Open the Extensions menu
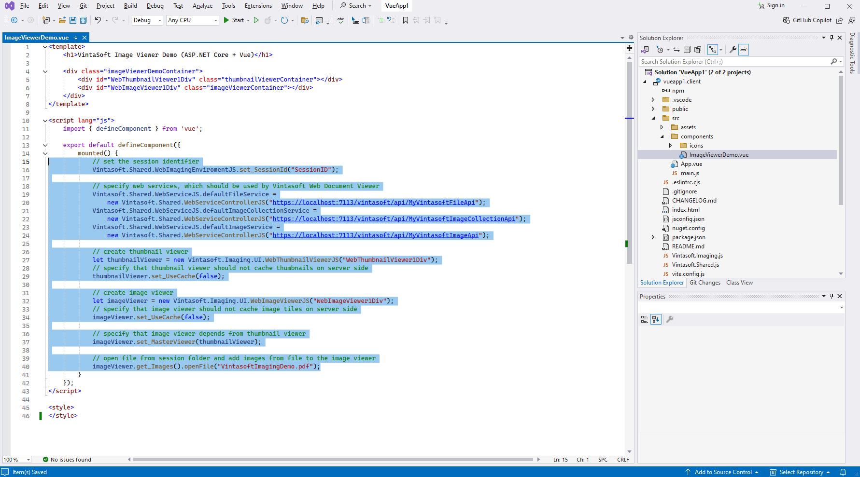Screen dimensions: 860x477 tap(258, 6)
